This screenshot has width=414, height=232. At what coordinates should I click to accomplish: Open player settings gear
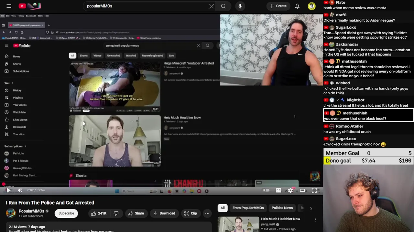[290, 190]
